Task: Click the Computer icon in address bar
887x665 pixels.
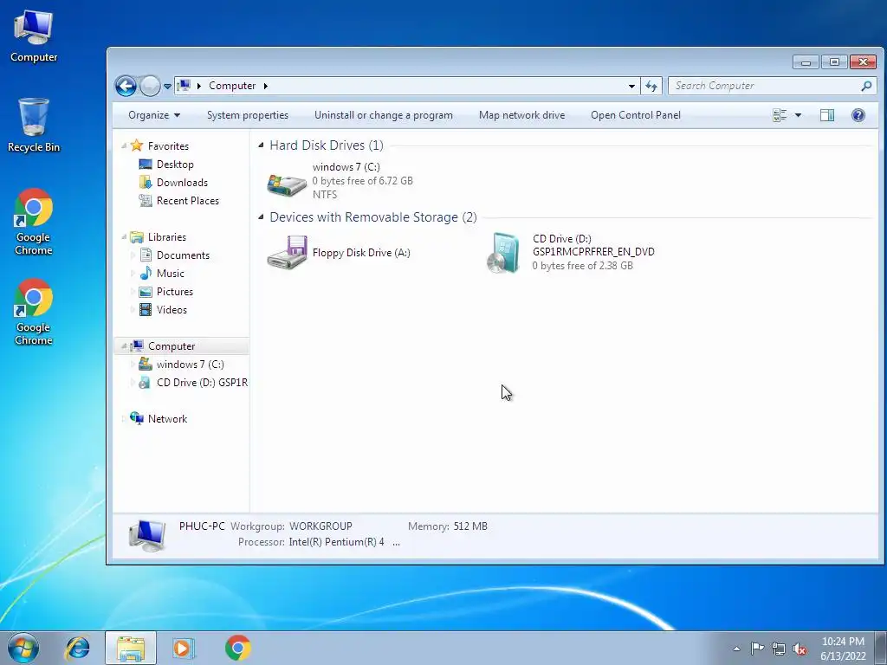Action: 184,86
